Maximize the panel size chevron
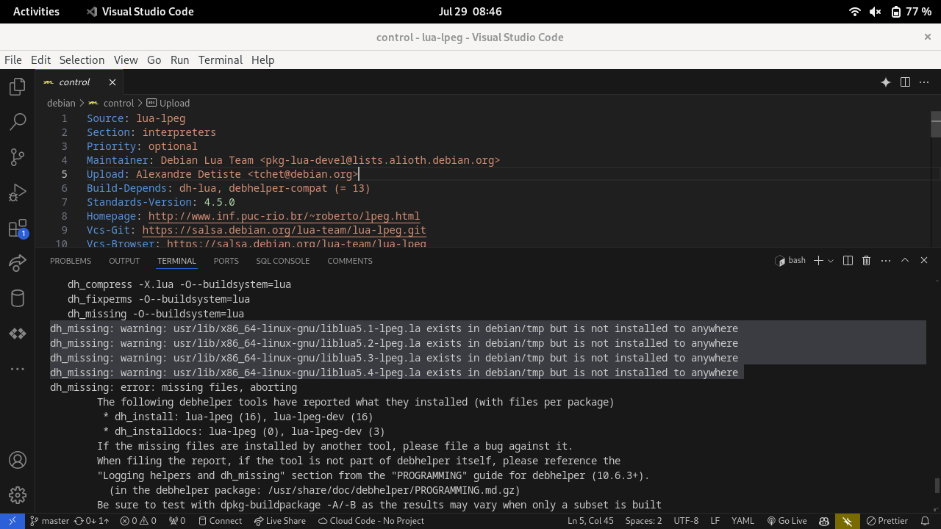Screen dimensions: 941x529 click(905, 261)
